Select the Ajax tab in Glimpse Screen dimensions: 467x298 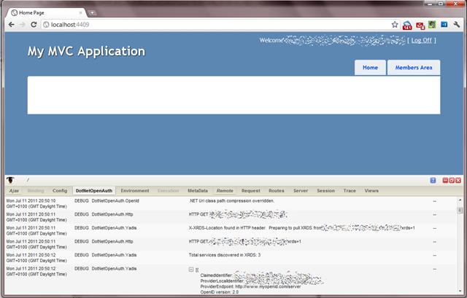pos(14,190)
